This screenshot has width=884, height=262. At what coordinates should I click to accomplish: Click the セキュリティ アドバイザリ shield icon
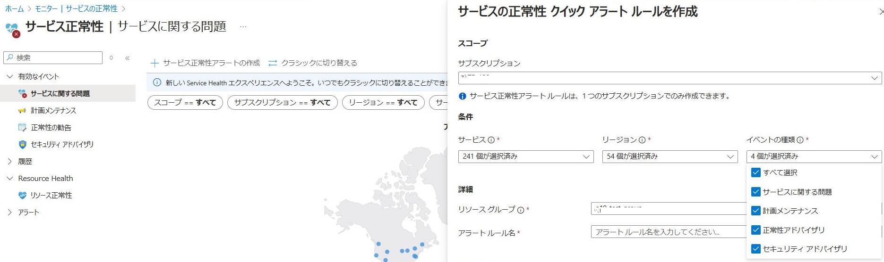(x=22, y=145)
